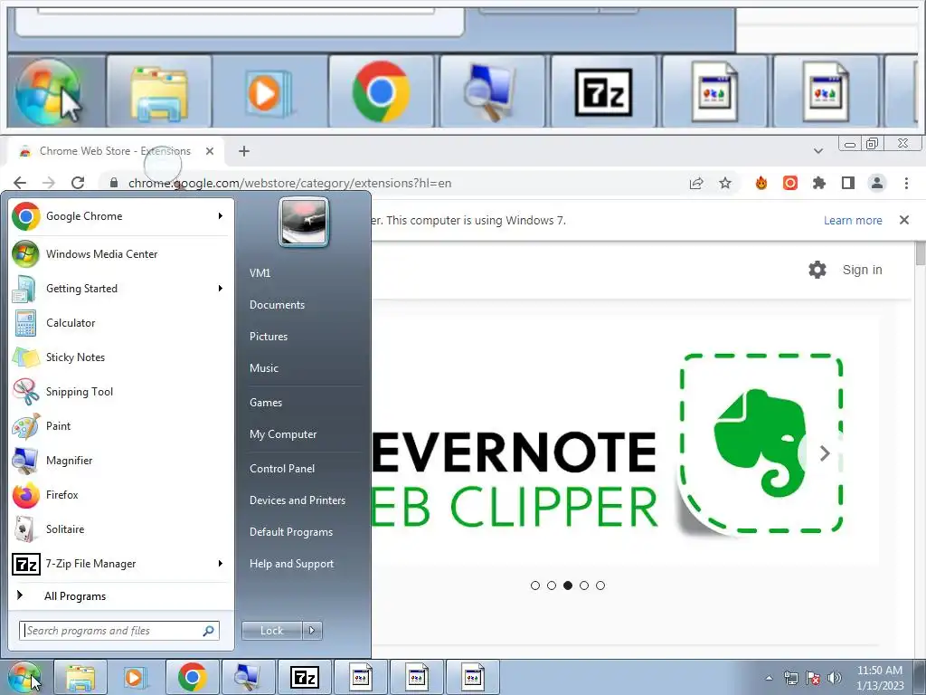Select first carousel dot

(535, 586)
